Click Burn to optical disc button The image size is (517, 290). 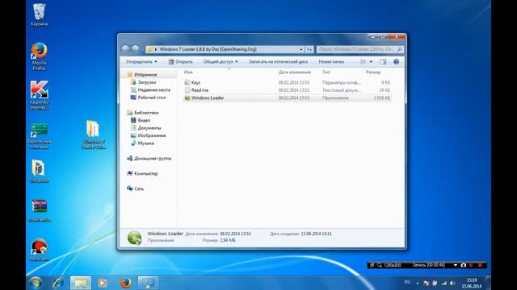pos(278,61)
